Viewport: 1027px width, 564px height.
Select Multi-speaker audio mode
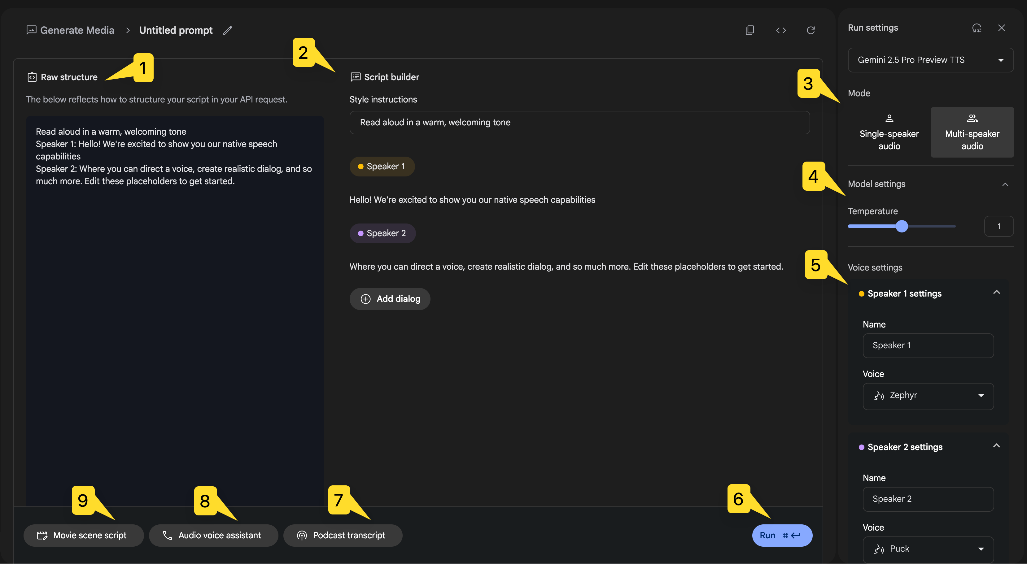(x=972, y=132)
